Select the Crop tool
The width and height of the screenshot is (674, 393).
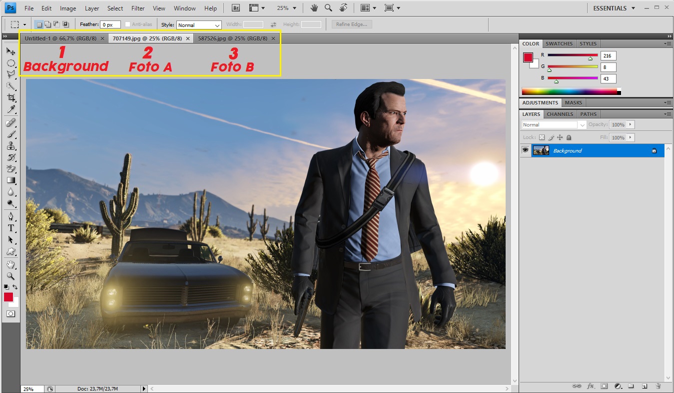(x=10, y=97)
